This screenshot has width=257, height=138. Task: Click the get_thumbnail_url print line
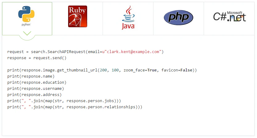click(x=102, y=70)
